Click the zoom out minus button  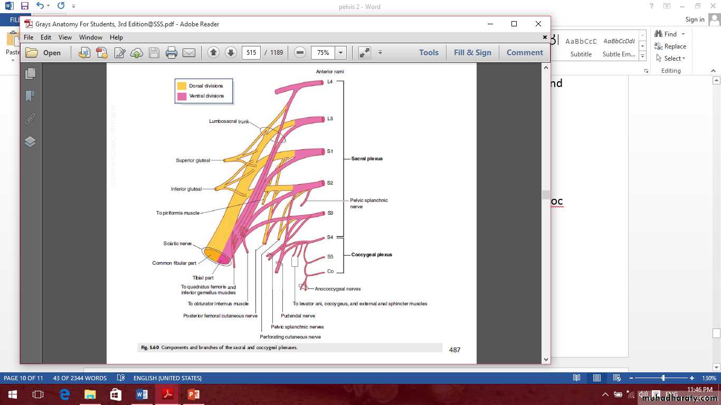pos(300,53)
